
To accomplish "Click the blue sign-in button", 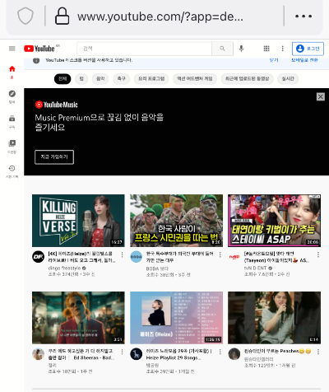I will tap(308, 49).
